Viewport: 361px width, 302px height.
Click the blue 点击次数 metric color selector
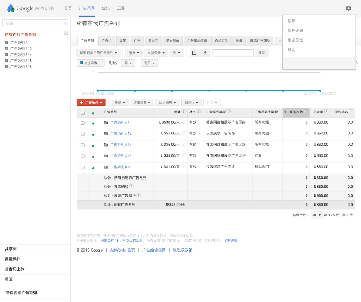pyautogui.click(x=90, y=63)
